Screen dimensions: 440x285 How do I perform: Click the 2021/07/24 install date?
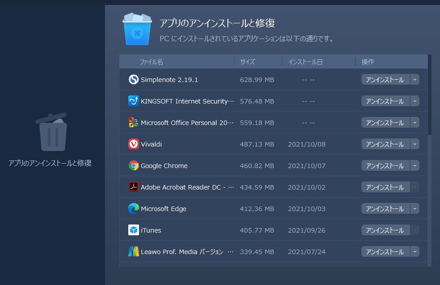(307, 252)
